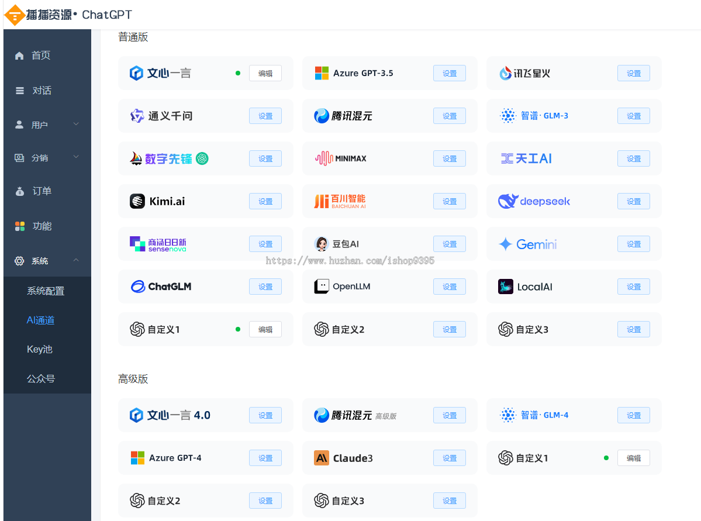Click the 智谱 GLM-3 dotted logo

click(508, 116)
